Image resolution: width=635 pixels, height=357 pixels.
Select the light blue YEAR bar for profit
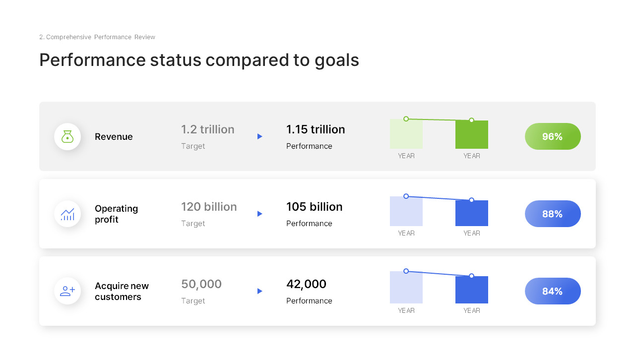[x=406, y=211]
